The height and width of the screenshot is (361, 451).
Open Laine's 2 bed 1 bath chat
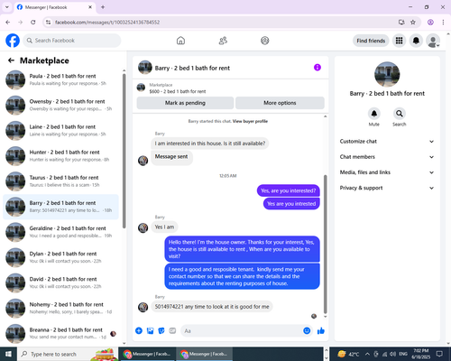[60, 131]
